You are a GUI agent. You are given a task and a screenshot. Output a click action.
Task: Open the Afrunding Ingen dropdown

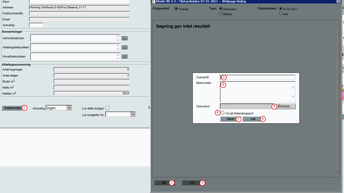tap(59, 108)
